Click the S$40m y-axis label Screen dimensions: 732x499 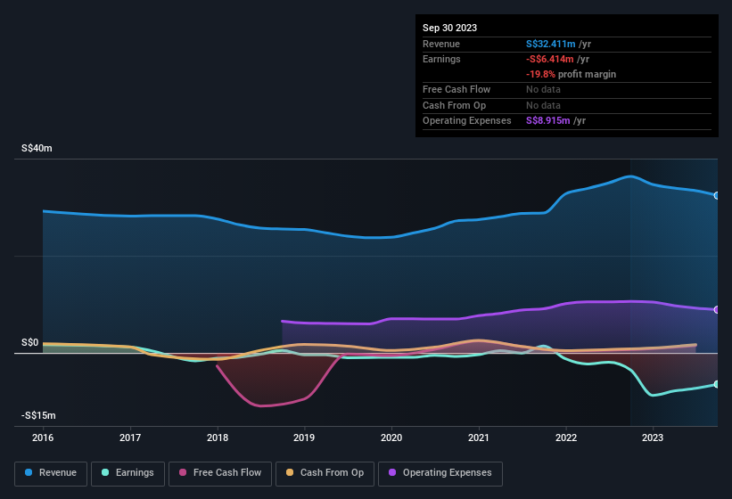coord(37,148)
